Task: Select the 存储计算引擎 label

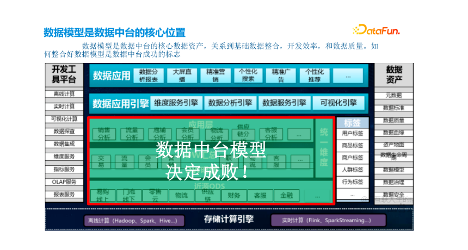Action: pyautogui.click(x=229, y=220)
